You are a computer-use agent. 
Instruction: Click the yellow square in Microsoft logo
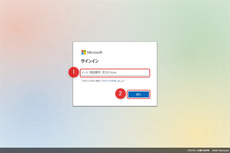(85, 54)
